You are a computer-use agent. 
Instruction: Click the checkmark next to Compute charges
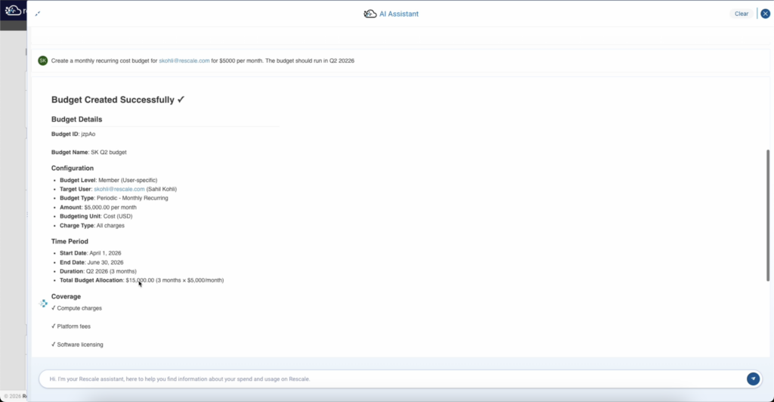pyautogui.click(x=54, y=308)
